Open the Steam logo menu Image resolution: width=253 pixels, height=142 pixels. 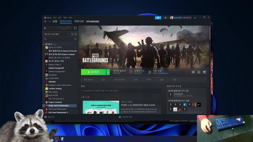click(x=45, y=18)
